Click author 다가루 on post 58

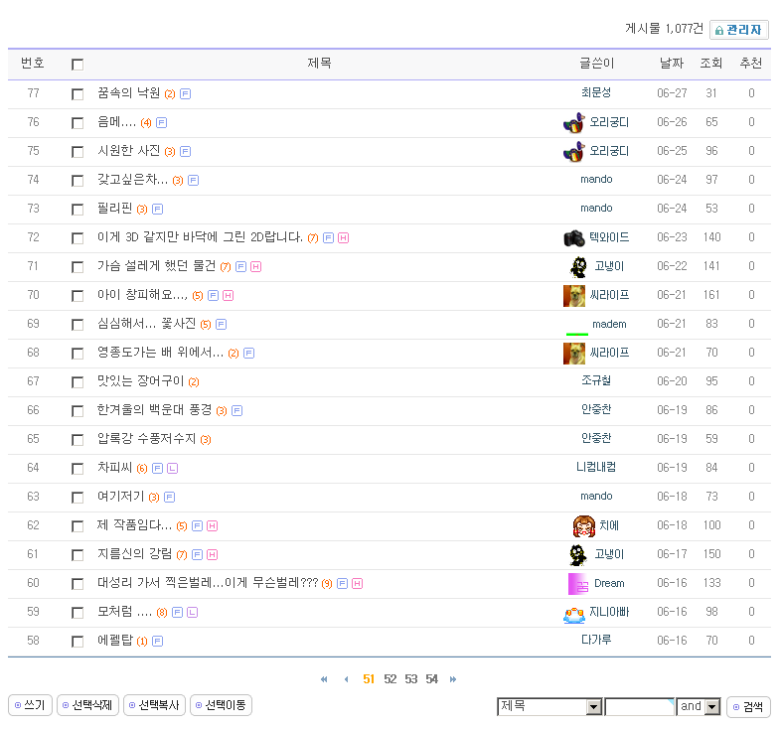tap(596, 640)
